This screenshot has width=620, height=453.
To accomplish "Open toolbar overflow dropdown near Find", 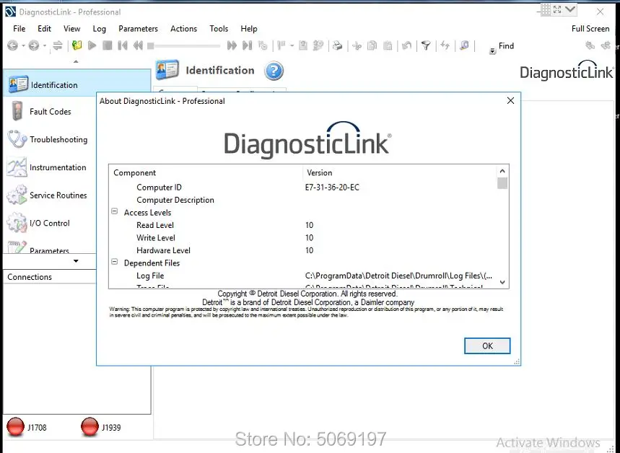I will (492, 51).
